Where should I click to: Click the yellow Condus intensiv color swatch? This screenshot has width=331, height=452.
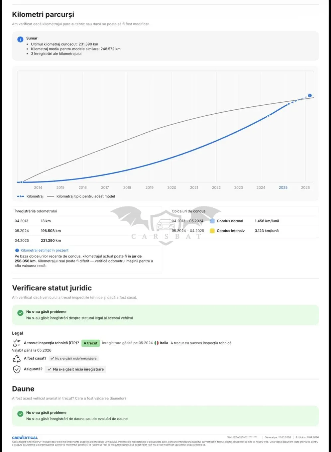click(x=212, y=231)
